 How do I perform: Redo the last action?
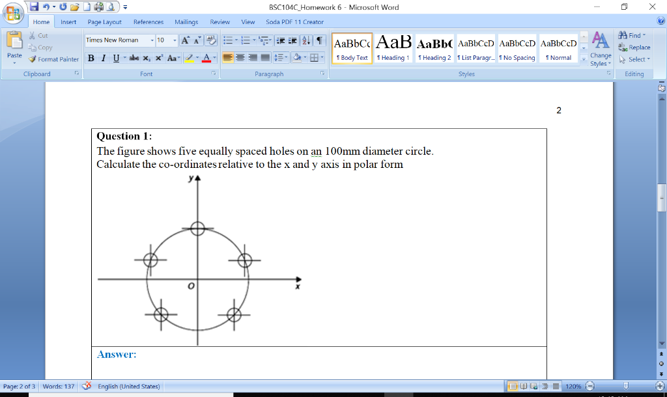point(63,7)
